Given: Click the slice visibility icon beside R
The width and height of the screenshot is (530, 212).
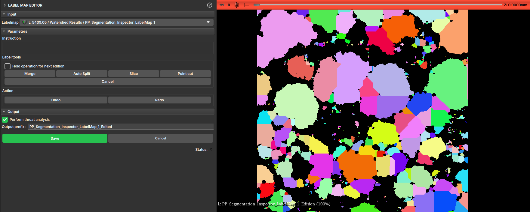Looking at the screenshot, I should 237,5.
